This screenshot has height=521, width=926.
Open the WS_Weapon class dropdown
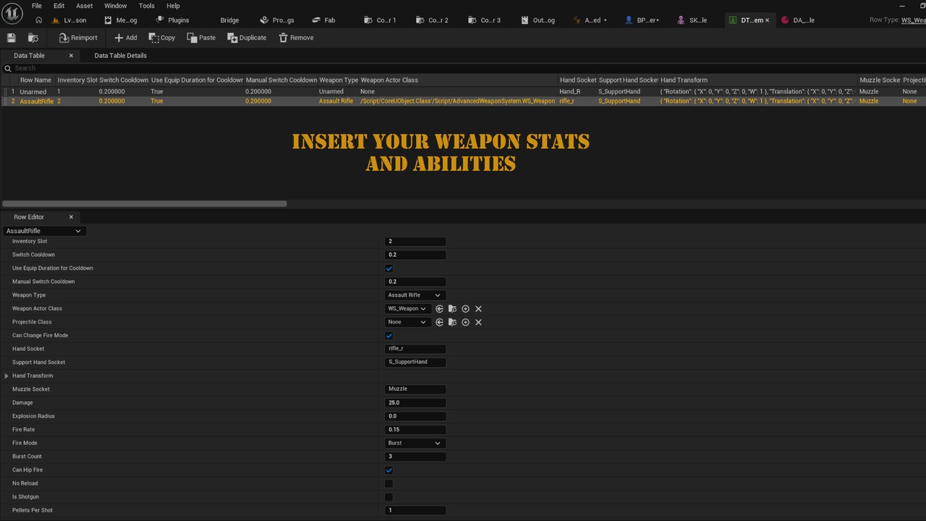pos(408,309)
